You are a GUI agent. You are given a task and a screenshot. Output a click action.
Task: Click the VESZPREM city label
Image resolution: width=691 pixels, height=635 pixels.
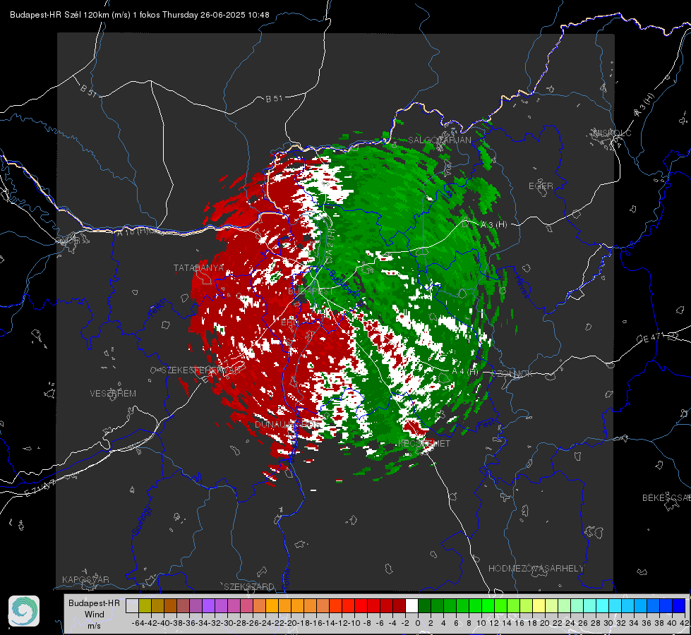113,393
